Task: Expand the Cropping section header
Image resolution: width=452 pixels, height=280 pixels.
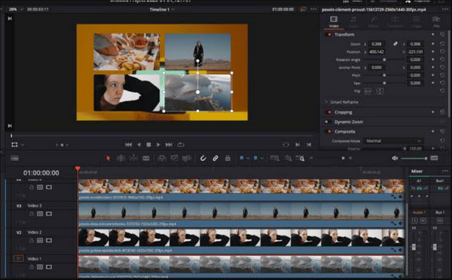Action: (x=344, y=112)
